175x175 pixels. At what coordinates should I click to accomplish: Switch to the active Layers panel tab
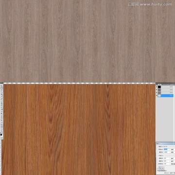tap(159, 85)
